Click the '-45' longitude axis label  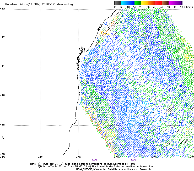tap(2, 157)
